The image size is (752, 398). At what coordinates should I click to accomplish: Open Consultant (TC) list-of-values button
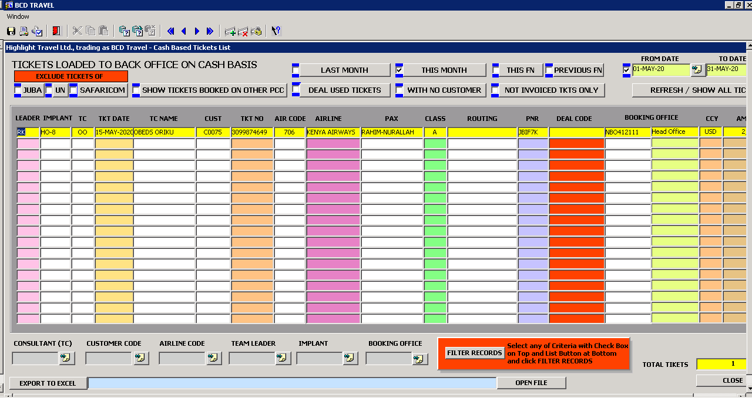66,357
